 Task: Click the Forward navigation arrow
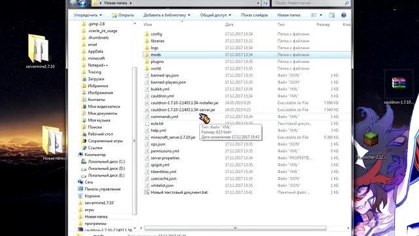click(x=82, y=3)
